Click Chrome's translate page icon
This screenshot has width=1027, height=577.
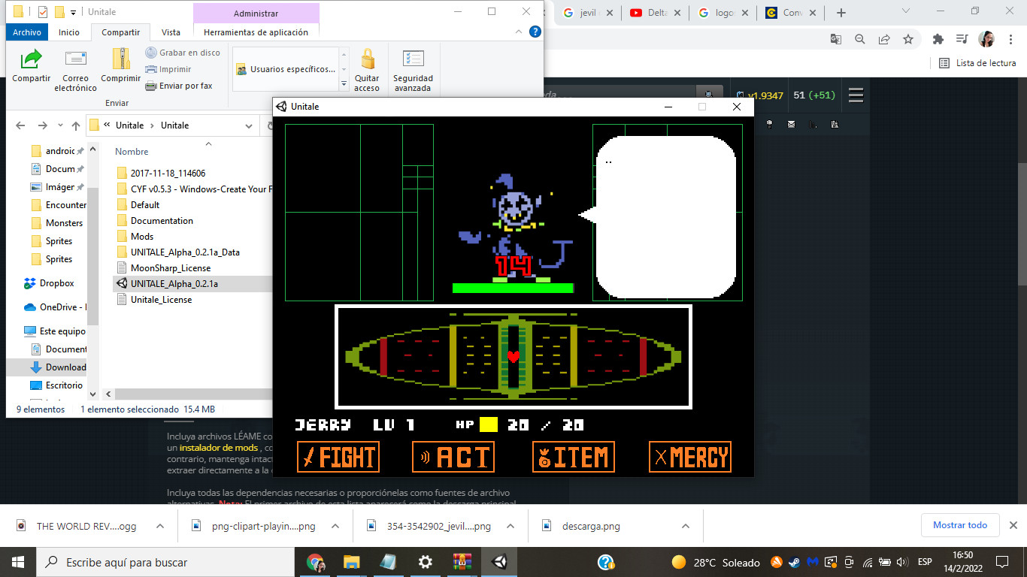click(836, 39)
